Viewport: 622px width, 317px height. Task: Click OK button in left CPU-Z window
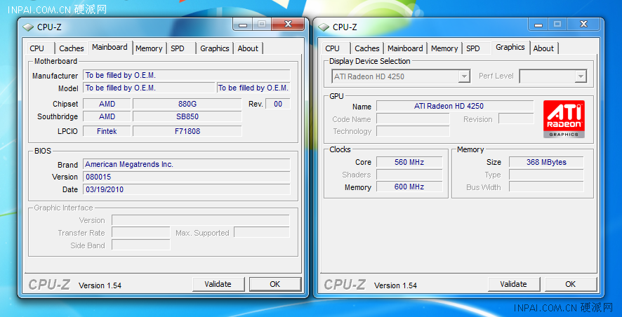pyautogui.click(x=275, y=284)
